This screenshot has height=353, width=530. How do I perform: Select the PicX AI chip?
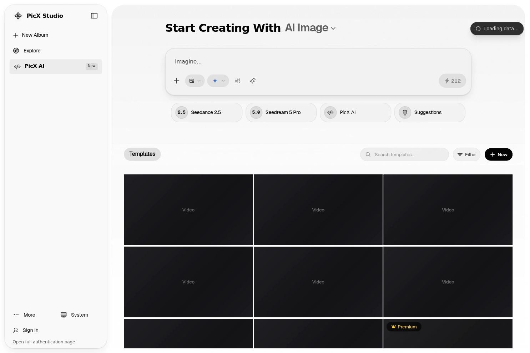click(x=355, y=112)
